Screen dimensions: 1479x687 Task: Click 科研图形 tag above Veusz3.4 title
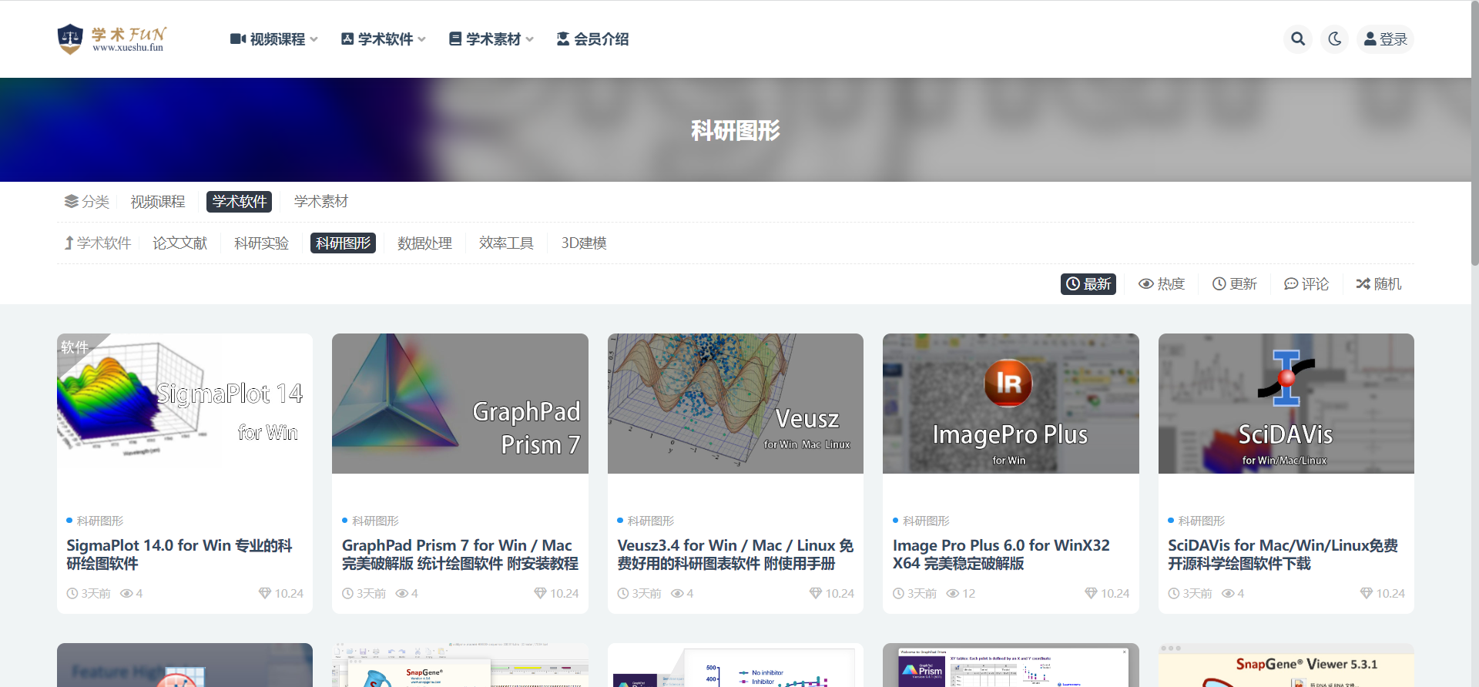click(650, 521)
